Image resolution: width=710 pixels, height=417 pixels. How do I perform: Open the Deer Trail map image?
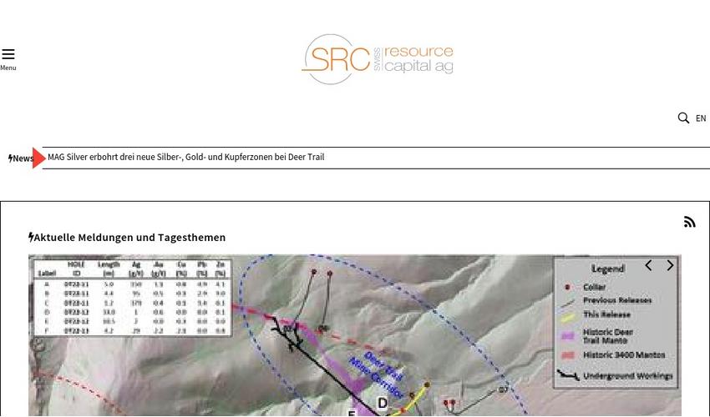coord(354,335)
